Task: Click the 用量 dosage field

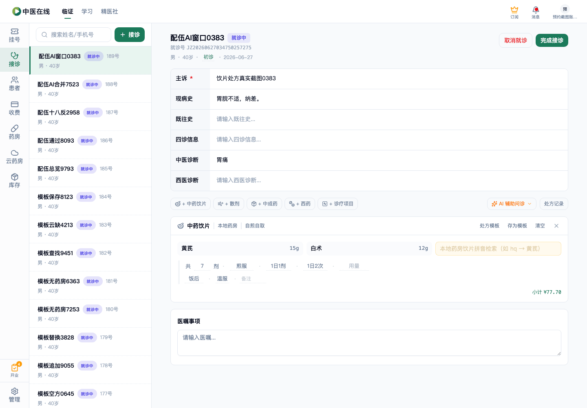Action: 354,266
